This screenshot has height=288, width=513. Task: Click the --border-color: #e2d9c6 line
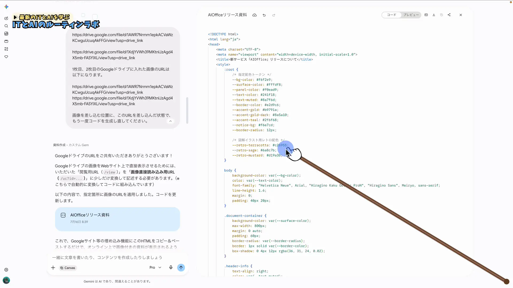coord(256,105)
